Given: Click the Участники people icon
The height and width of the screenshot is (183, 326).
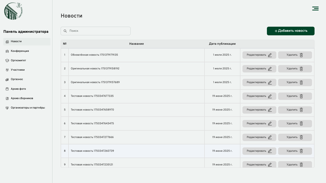Looking at the screenshot, I should click(x=7, y=70).
